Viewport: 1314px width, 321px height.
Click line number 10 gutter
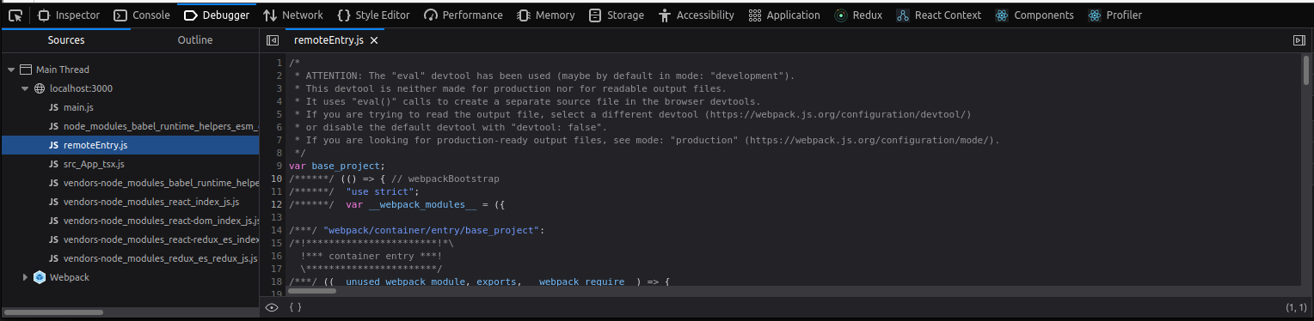coord(276,179)
